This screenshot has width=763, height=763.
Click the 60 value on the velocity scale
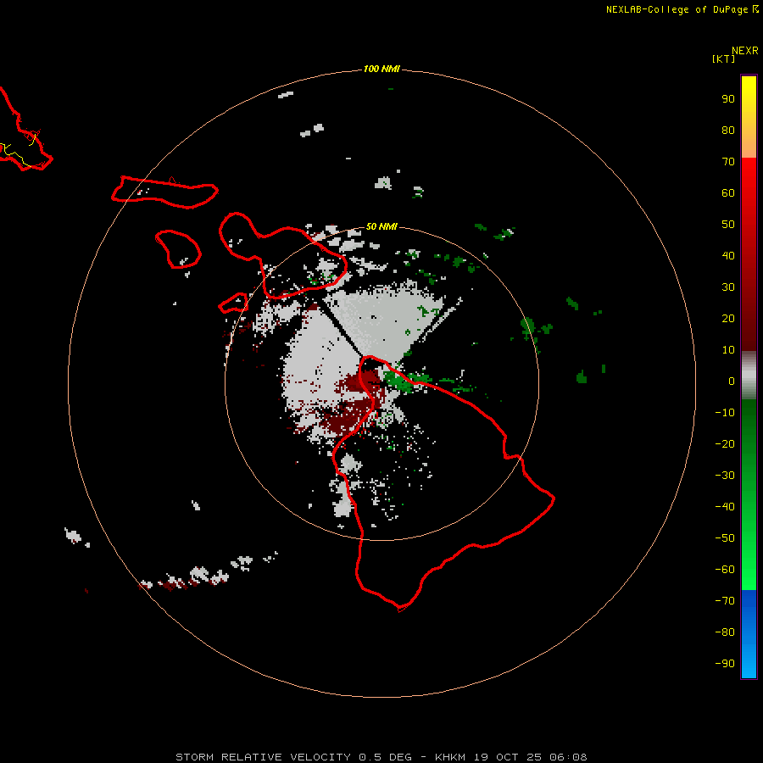click(x=728, y=193)
